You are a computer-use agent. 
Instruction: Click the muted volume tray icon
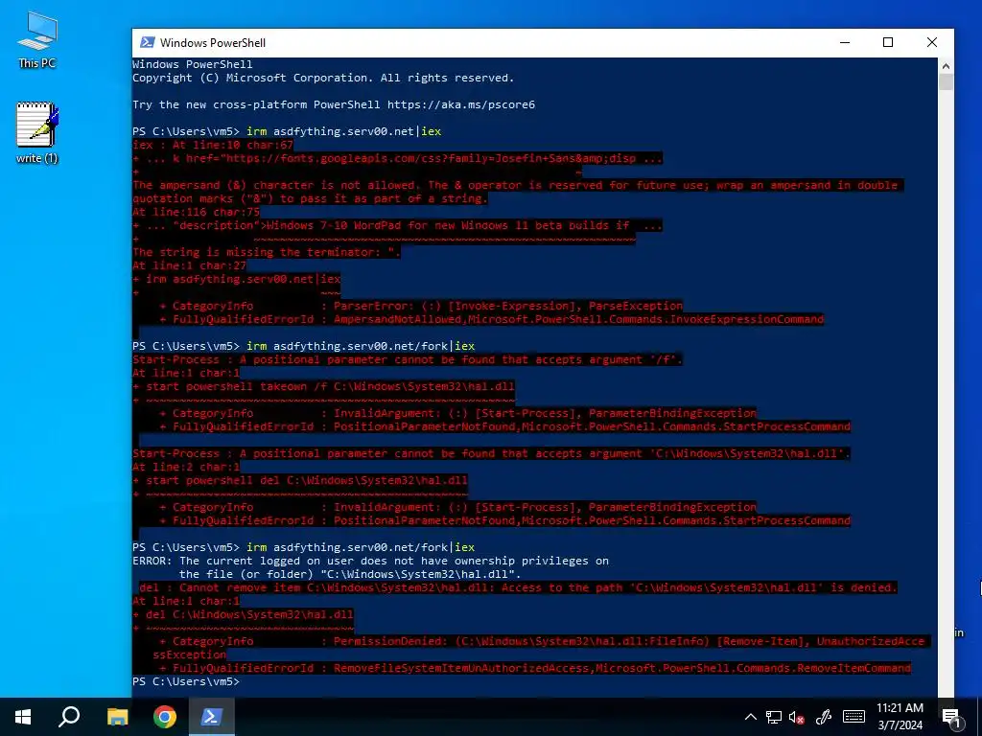click(x=797, y=717)
